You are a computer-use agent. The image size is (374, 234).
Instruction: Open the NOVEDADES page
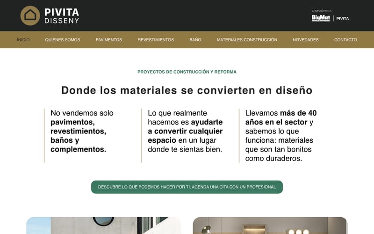(x=306, y=40)
